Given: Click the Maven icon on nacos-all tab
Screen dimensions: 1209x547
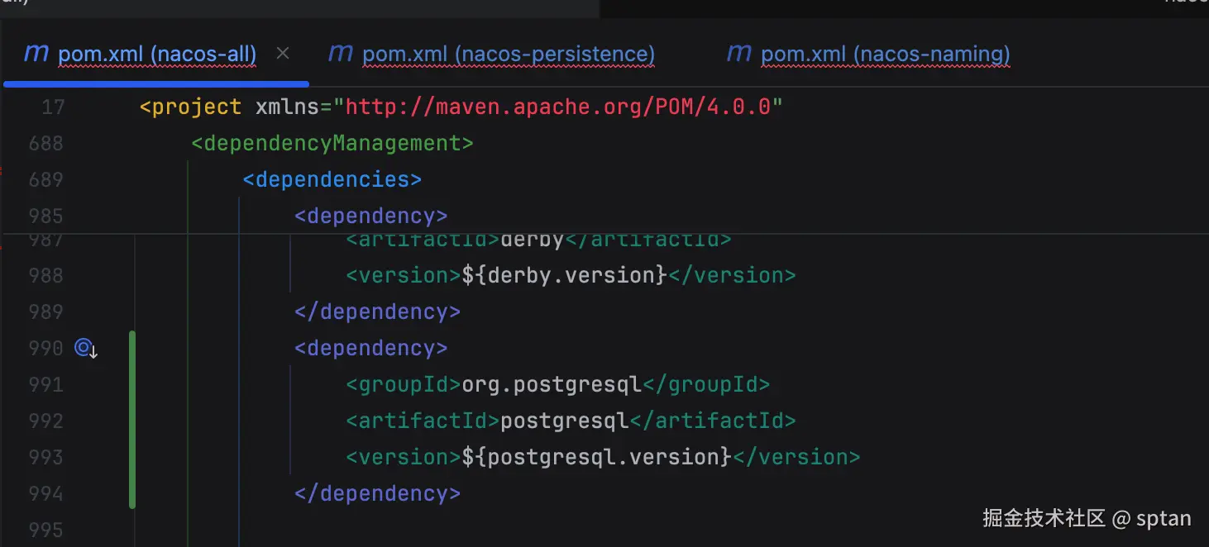Looking at the screenshot, I should point(36,54).
